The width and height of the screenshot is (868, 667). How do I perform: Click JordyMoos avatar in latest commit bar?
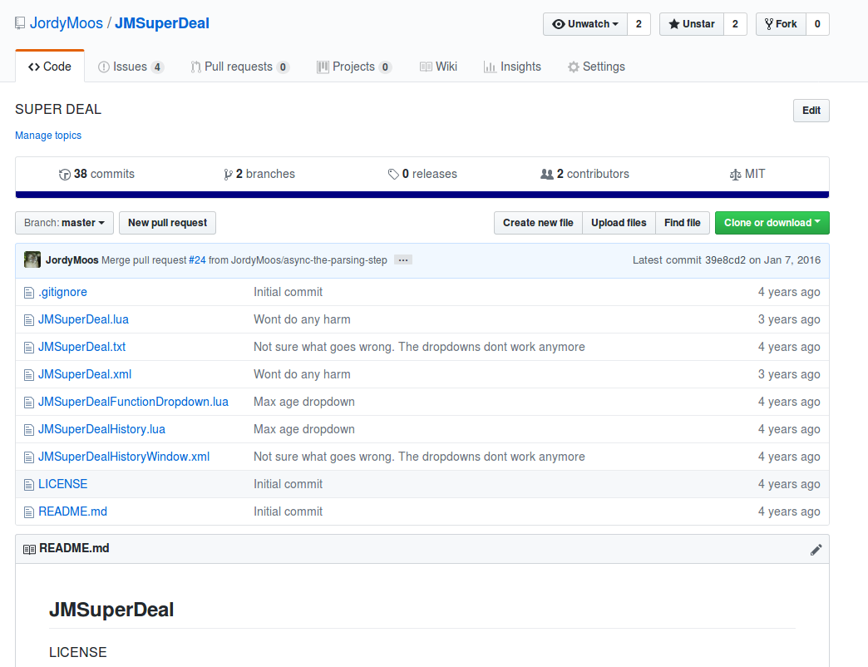click(x=32, y=259)
